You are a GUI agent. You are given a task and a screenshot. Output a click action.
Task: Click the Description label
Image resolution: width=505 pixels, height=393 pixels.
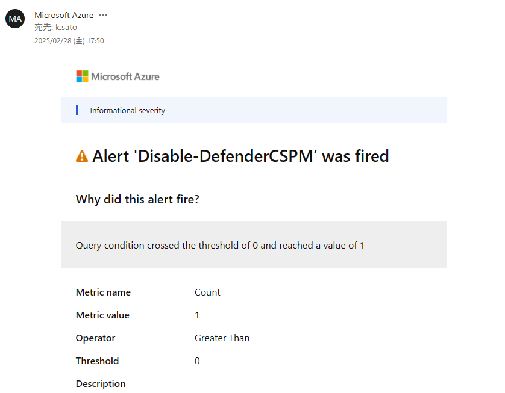tap(101, 384)
